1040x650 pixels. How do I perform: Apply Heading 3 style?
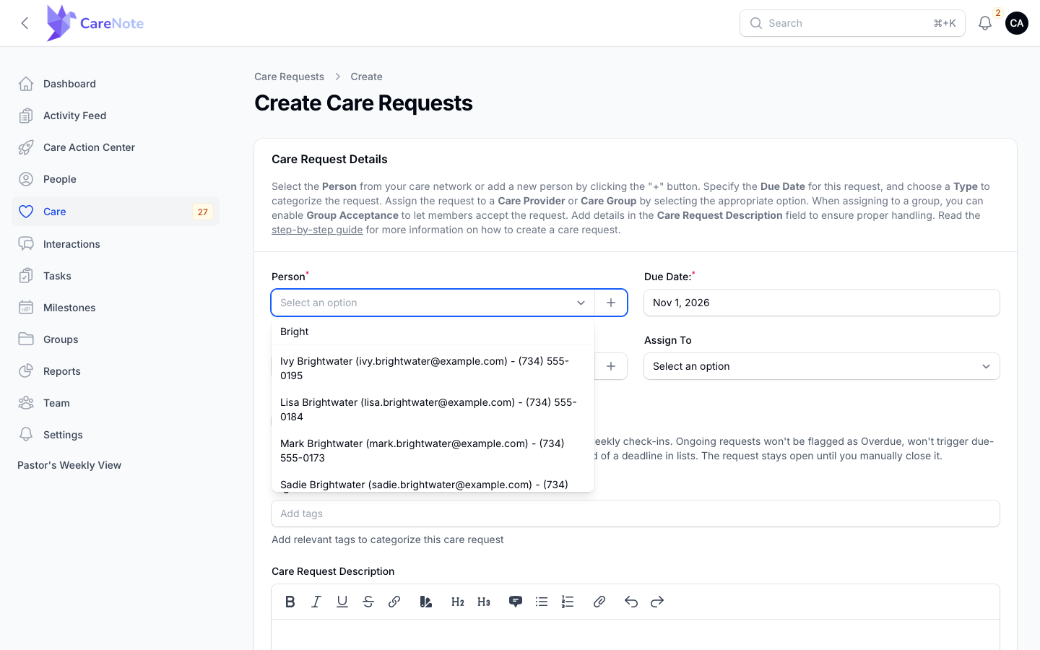[484, 602]
